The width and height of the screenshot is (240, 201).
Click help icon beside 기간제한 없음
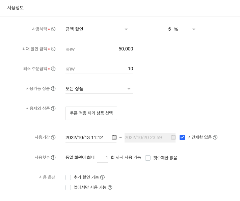pos(215,137)
